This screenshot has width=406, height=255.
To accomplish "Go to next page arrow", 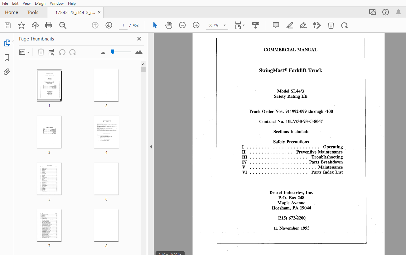I will click(109, 25).
